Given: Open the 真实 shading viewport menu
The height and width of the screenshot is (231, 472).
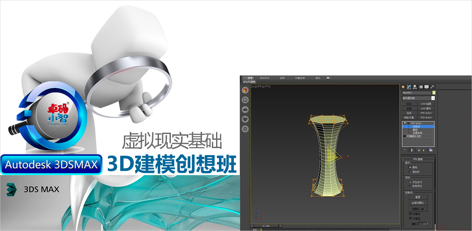Looking at the screenshot, I should [267, 86].
